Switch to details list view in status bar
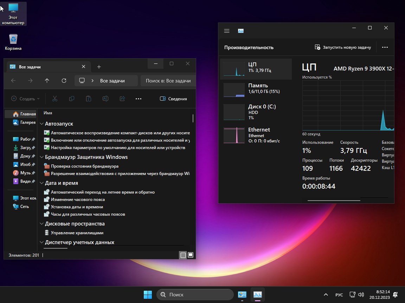 [x=183, y=255]
